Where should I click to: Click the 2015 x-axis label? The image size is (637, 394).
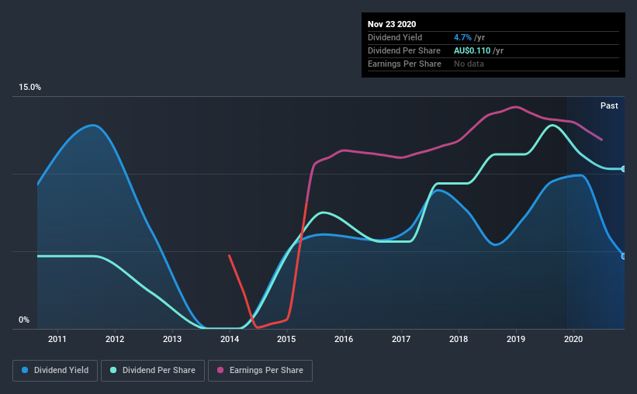pos(286,339)
